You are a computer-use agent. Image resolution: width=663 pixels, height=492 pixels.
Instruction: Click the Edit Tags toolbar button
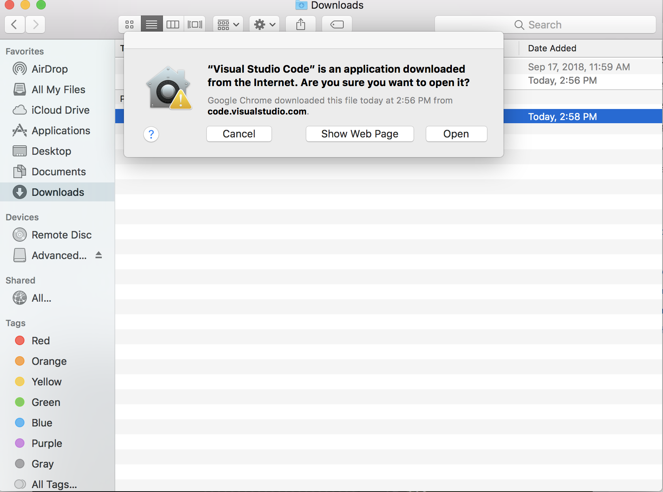[x=337, y=24]
